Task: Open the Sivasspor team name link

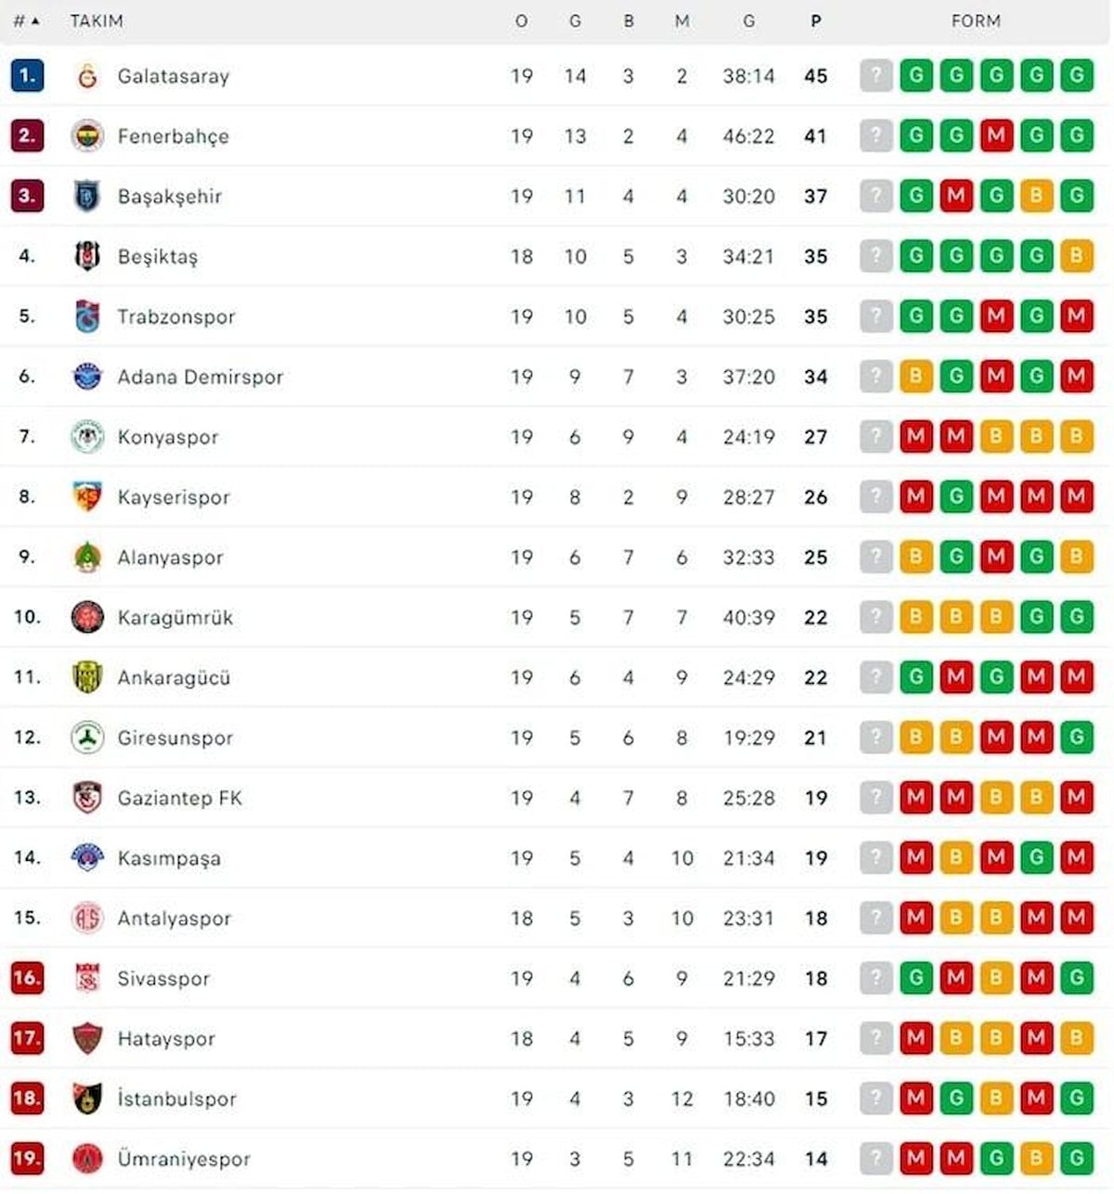Action: [x=163, y=979]
